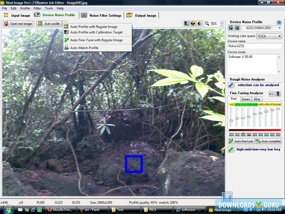Click the blue info icon in Device Noise Profile

point(279,22)
